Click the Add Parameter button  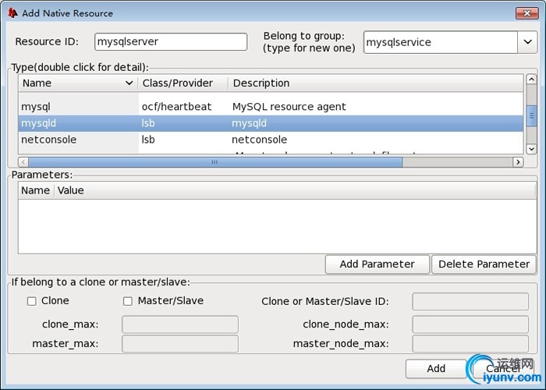377,264
